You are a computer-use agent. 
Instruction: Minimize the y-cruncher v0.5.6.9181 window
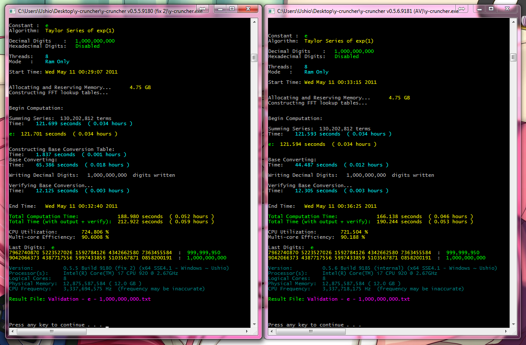tap(479, 9)
